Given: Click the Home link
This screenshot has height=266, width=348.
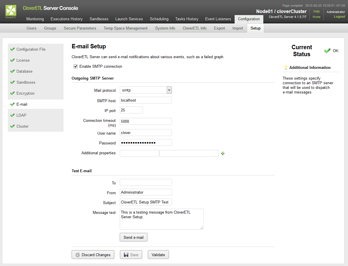Looking at the screenshot, I should 316,17.
